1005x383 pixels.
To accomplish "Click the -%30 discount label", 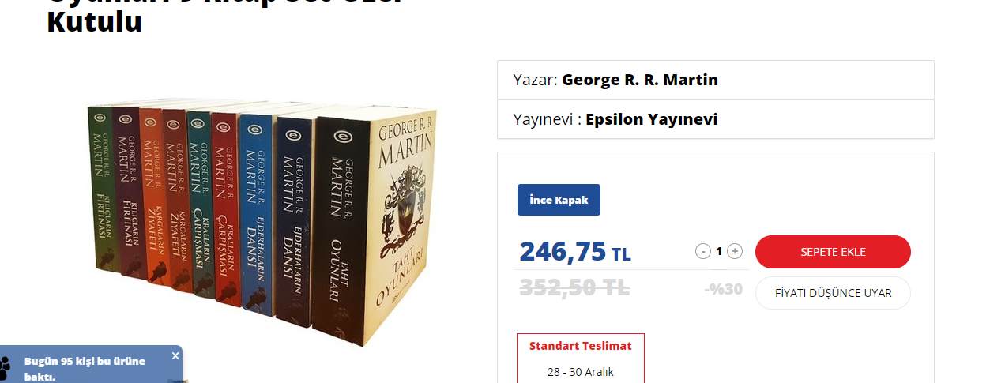I will coord(724,289).
